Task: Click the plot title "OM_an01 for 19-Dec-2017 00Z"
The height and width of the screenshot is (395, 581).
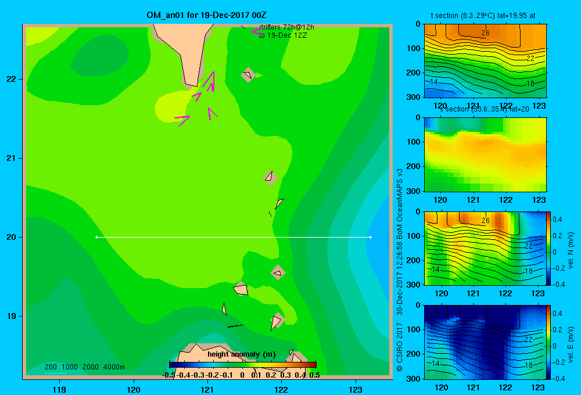Action: 206,15
